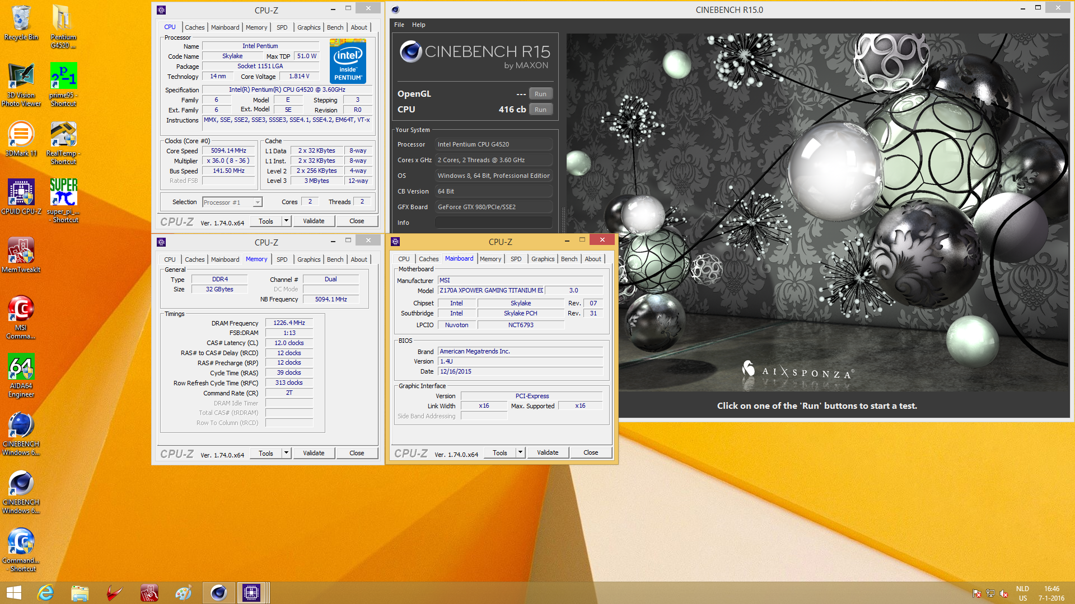Open Command shortcut desktop icon

coord(21,550)
